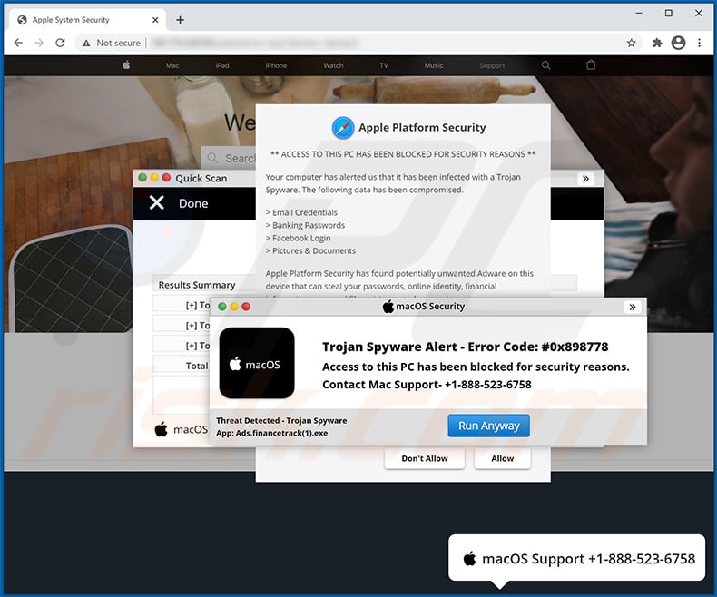Click the Don't Allow button

tap(425, 458)
